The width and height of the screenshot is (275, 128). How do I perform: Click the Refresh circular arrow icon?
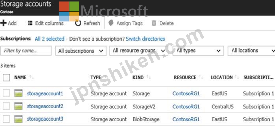click(x=78, y=23)
